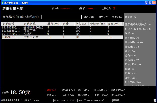The image size is (157, 103).
Task: Open 修改折扣 (F2) modify discount
Action: (85, 90)
